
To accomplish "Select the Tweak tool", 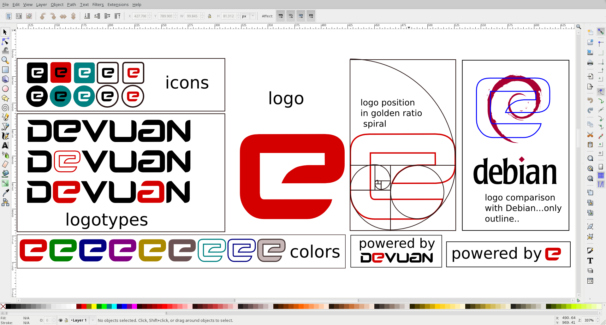I will [5, 50].
